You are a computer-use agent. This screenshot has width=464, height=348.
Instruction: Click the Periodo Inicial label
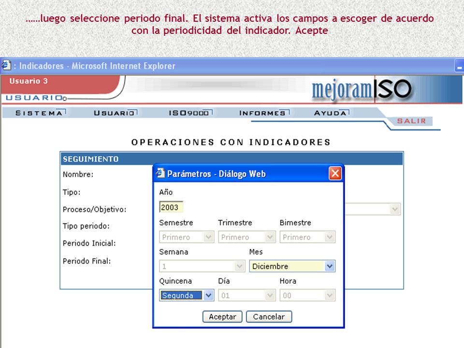[89, 243]
